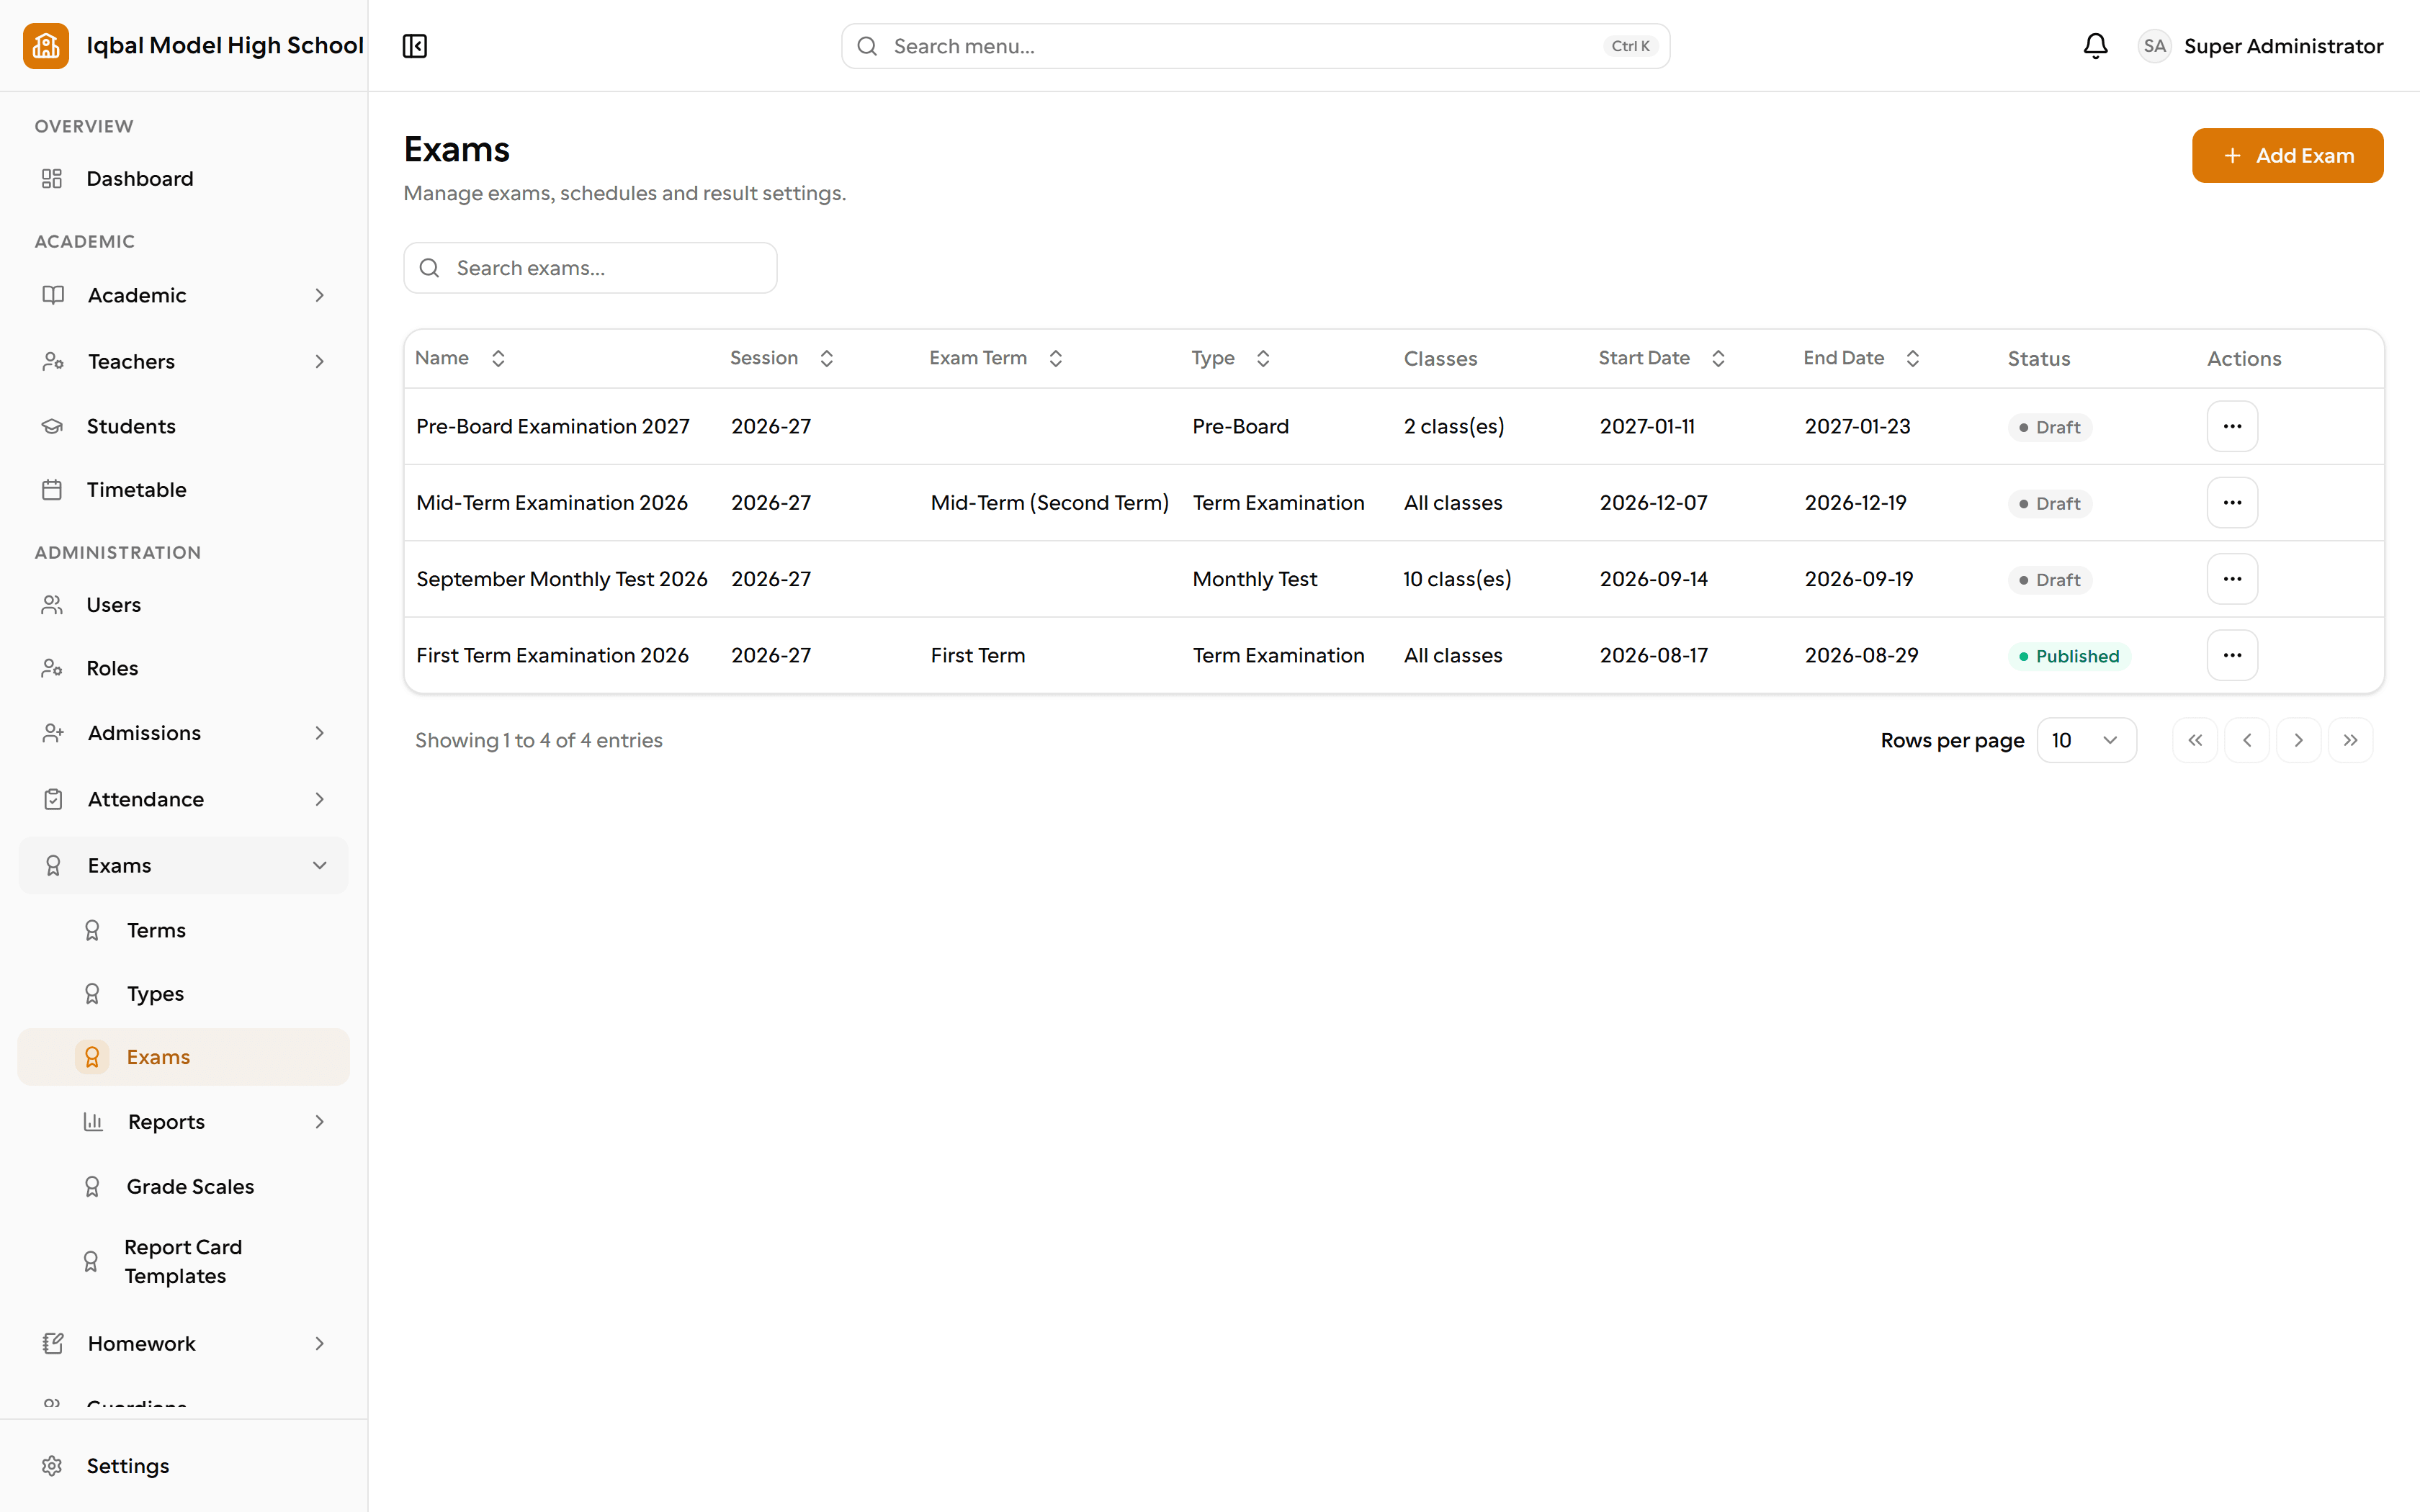
Task: Open actions menu for Pre-Board Examination 2027
Action: pos(2232,426)
